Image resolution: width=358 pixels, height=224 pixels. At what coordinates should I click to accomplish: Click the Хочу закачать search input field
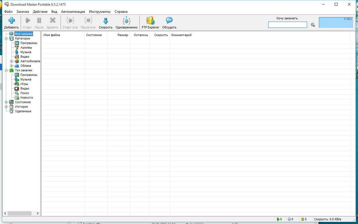(x=288, y=25)
